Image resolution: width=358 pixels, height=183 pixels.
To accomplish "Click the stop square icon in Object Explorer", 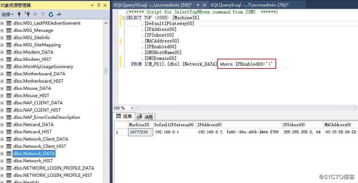I will (35, 14).
